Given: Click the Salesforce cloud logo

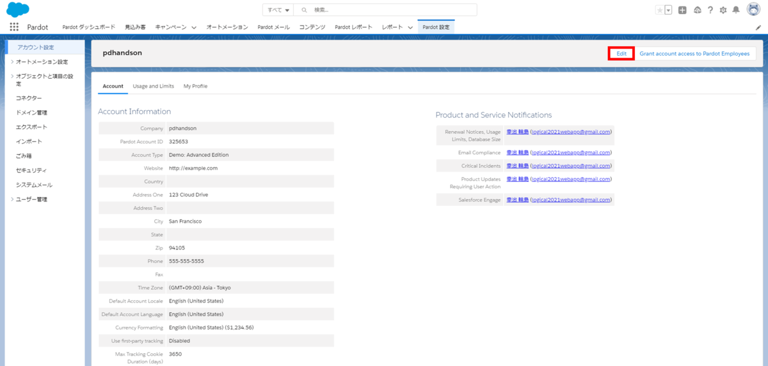Looking at the screenshot, I should pos(17,10).
